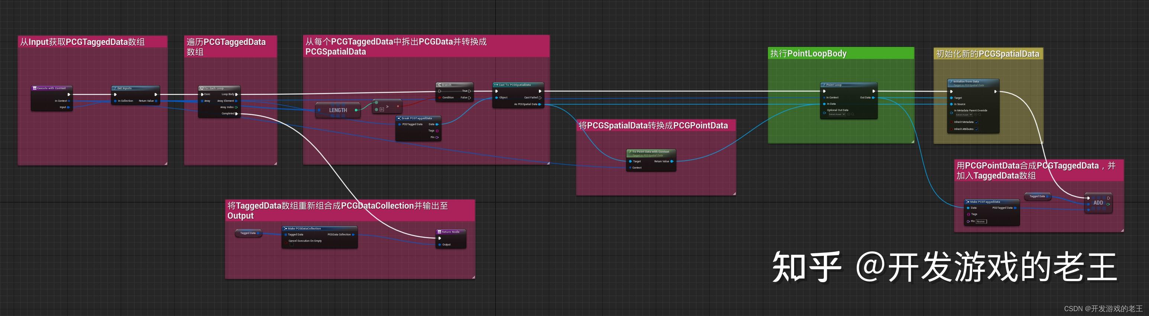Click browse-to-asset magnifier under Optional Out Data
The width and height of the screenshot is (1149, 316).
(x=853, y=114)
